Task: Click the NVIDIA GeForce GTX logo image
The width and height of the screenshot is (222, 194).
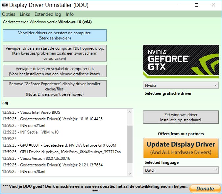Action: click(181, 61)
